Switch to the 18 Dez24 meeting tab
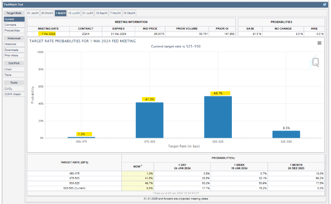The height and width of the screenshot is (204, 331). (x=129, y=13)
